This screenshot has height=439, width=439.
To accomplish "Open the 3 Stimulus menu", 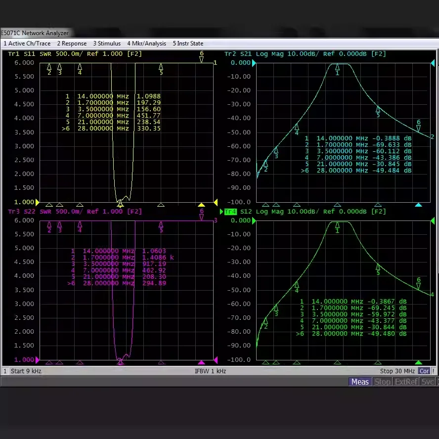I will (x=107, y=44).
